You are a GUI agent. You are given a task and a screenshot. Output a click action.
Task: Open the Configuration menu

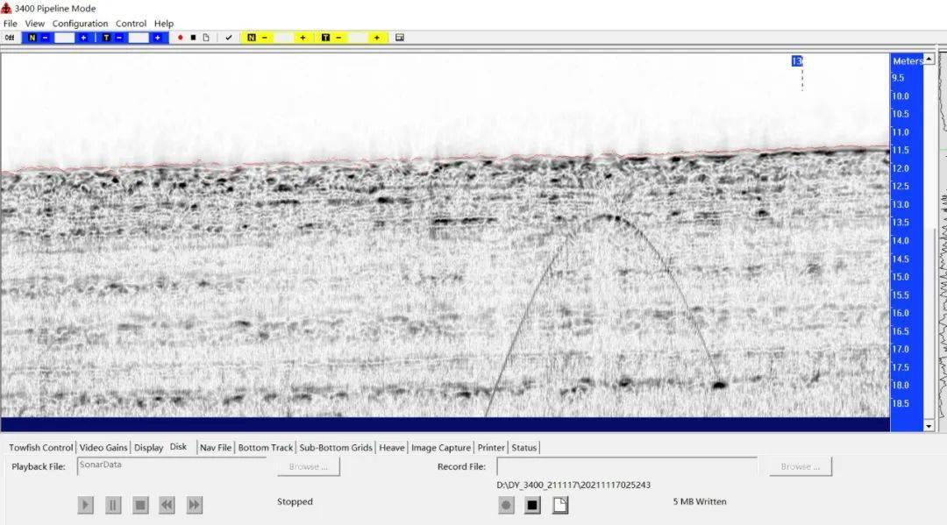tap(80, 24)
